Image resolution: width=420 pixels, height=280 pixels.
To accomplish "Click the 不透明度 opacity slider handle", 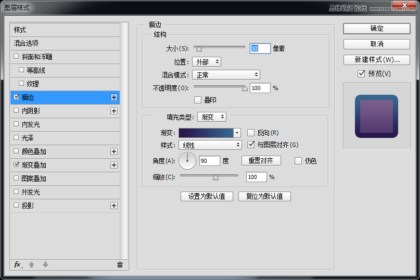I will [245, 88].
